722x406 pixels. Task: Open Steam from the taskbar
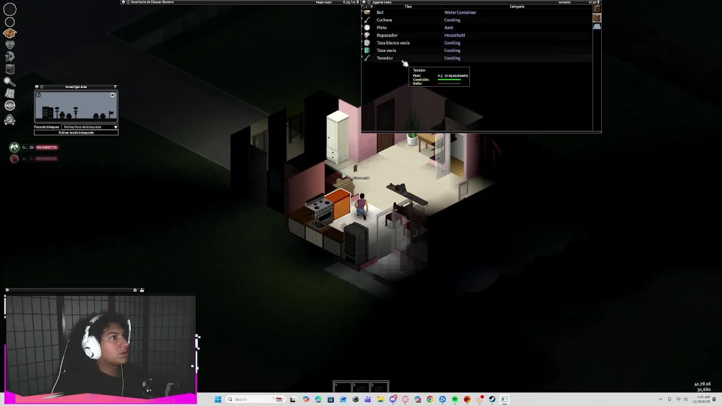(x=492, y=399)
